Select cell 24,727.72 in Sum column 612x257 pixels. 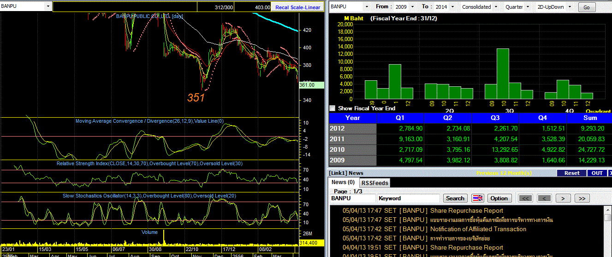(x=589, y=149)
